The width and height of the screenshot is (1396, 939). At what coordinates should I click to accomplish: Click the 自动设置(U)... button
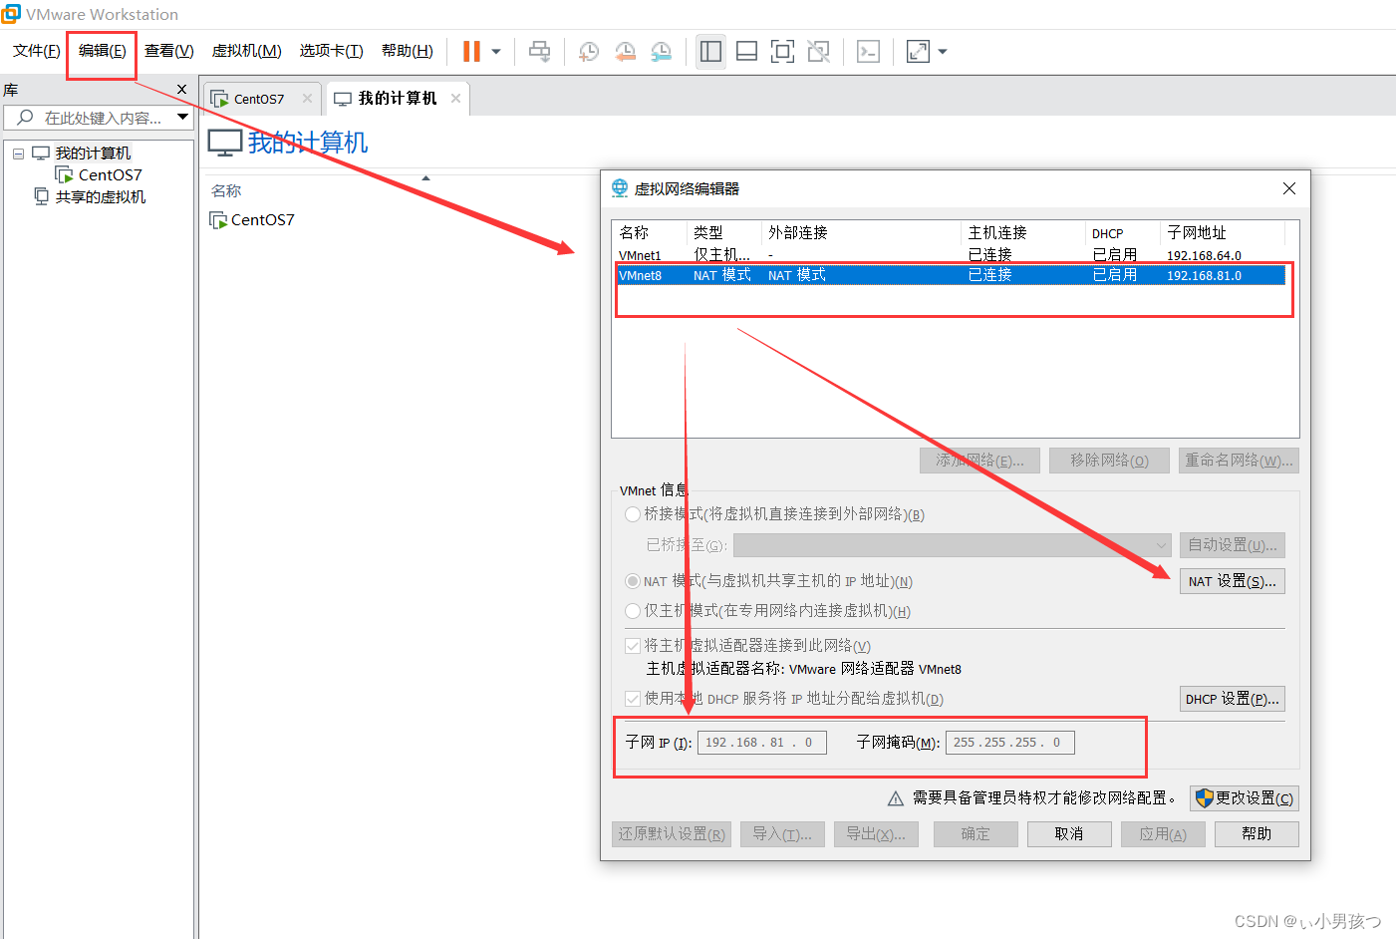pyautogui.click(x=1232, y=545)
